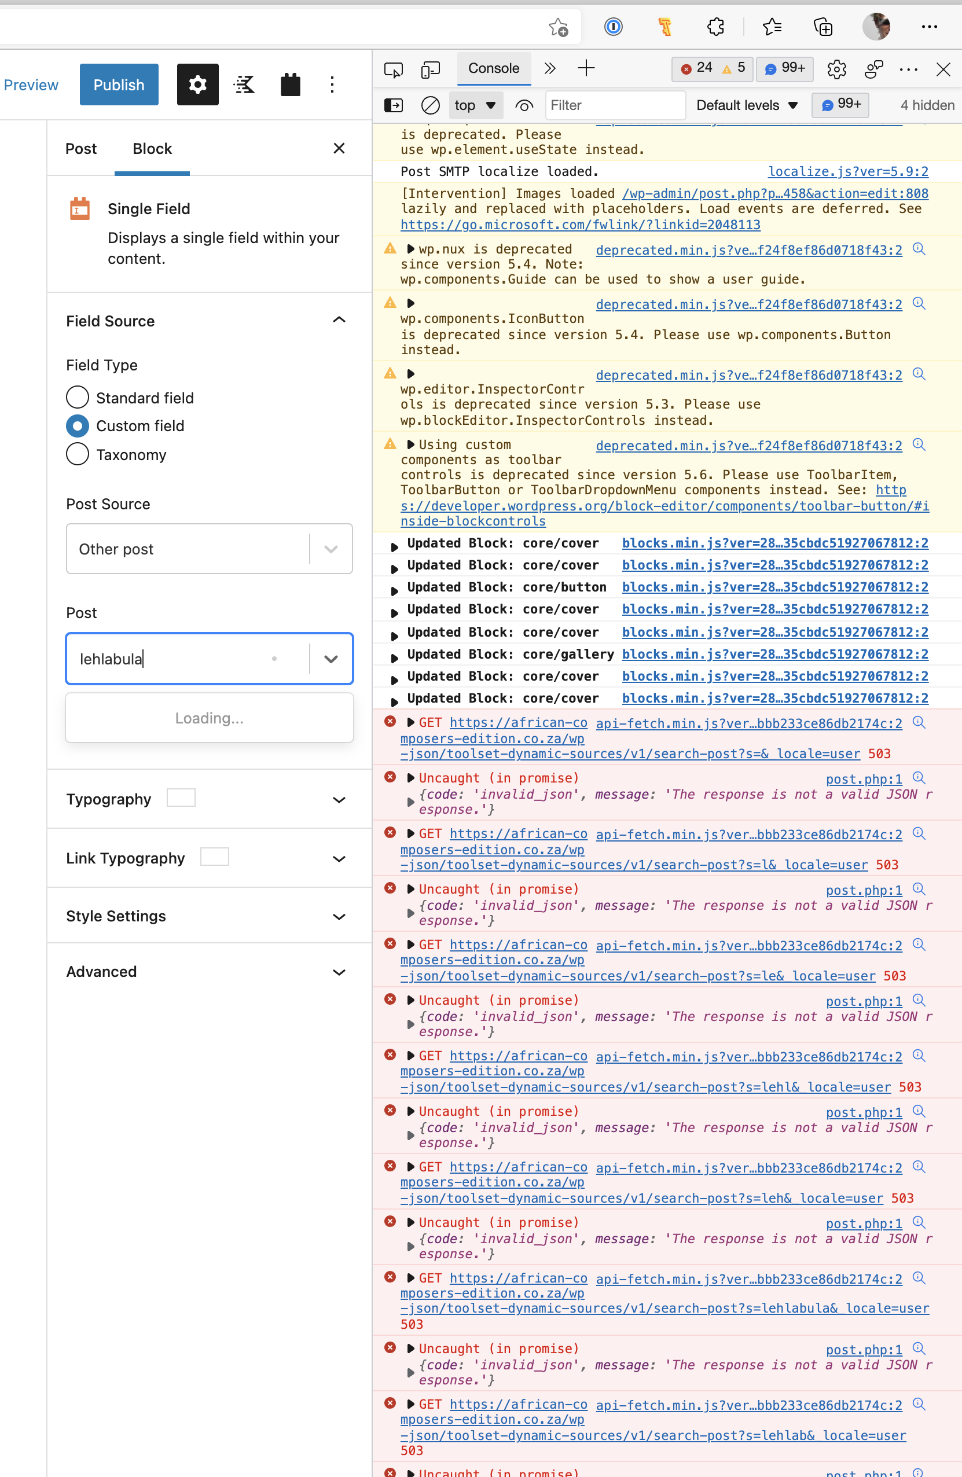Switch to the Post tab
This screenshot has height=1477, width=962.
[x=80, y=149]
